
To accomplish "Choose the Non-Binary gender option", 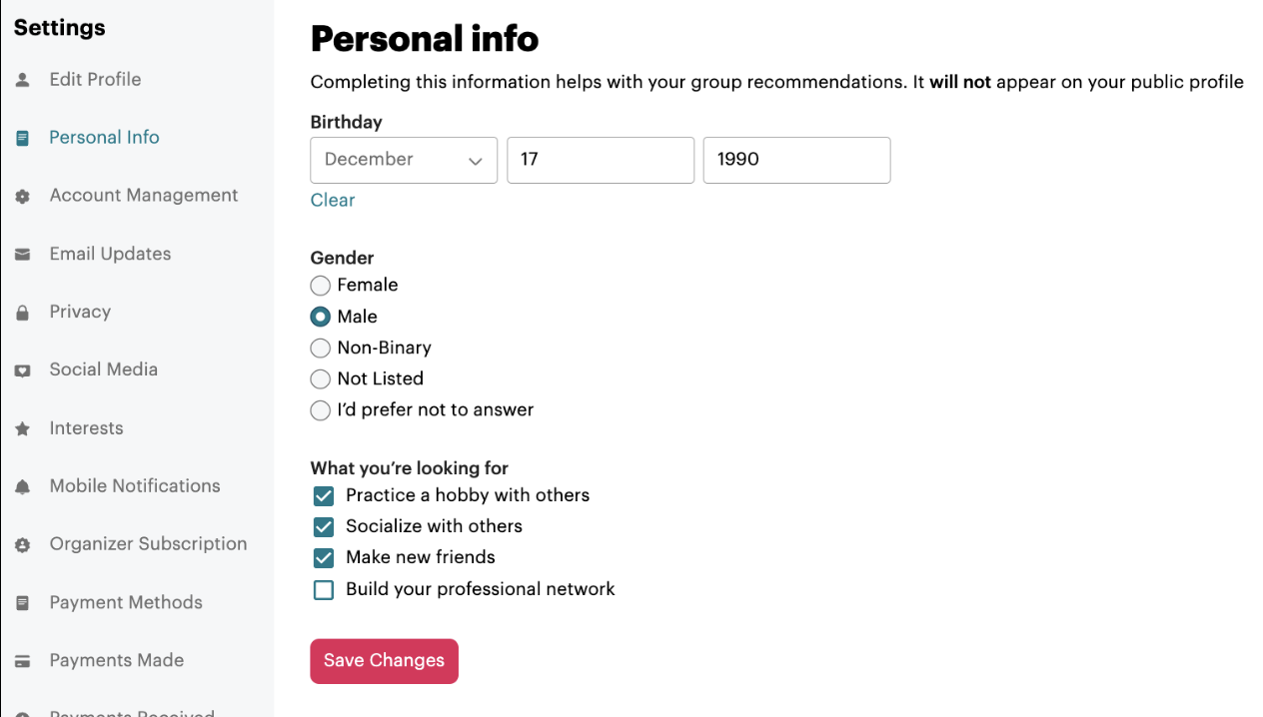I will point(320,348).
